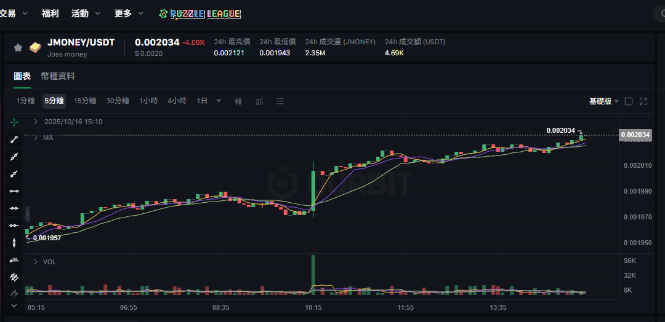The height and width of the screenshot is (322, 665).
Task: Click the tallest volume bar at 10:15
Action: [313, 274]
